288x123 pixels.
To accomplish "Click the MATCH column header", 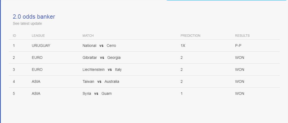I will click(88, 35).
